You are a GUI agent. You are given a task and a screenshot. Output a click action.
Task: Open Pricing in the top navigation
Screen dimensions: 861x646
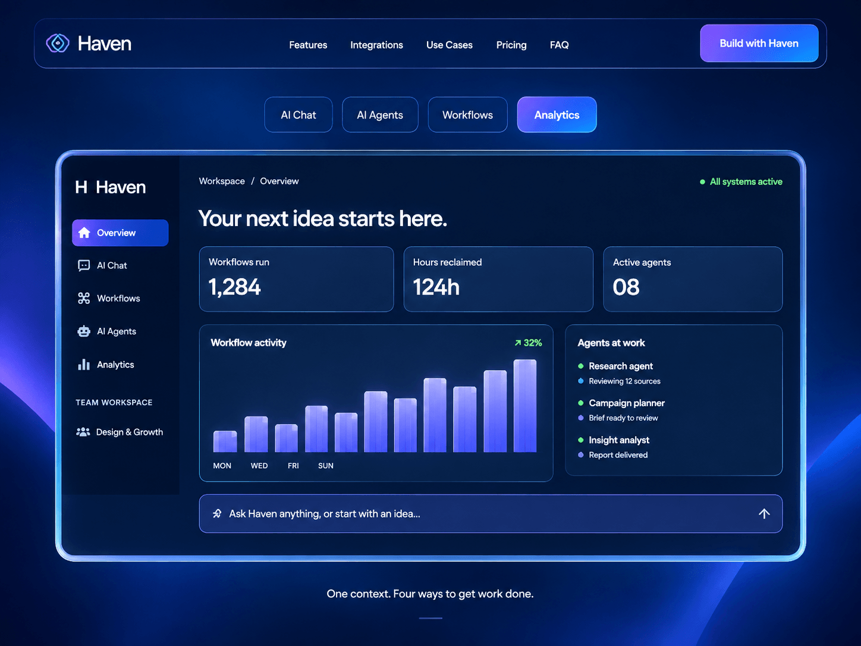(511, 45)
